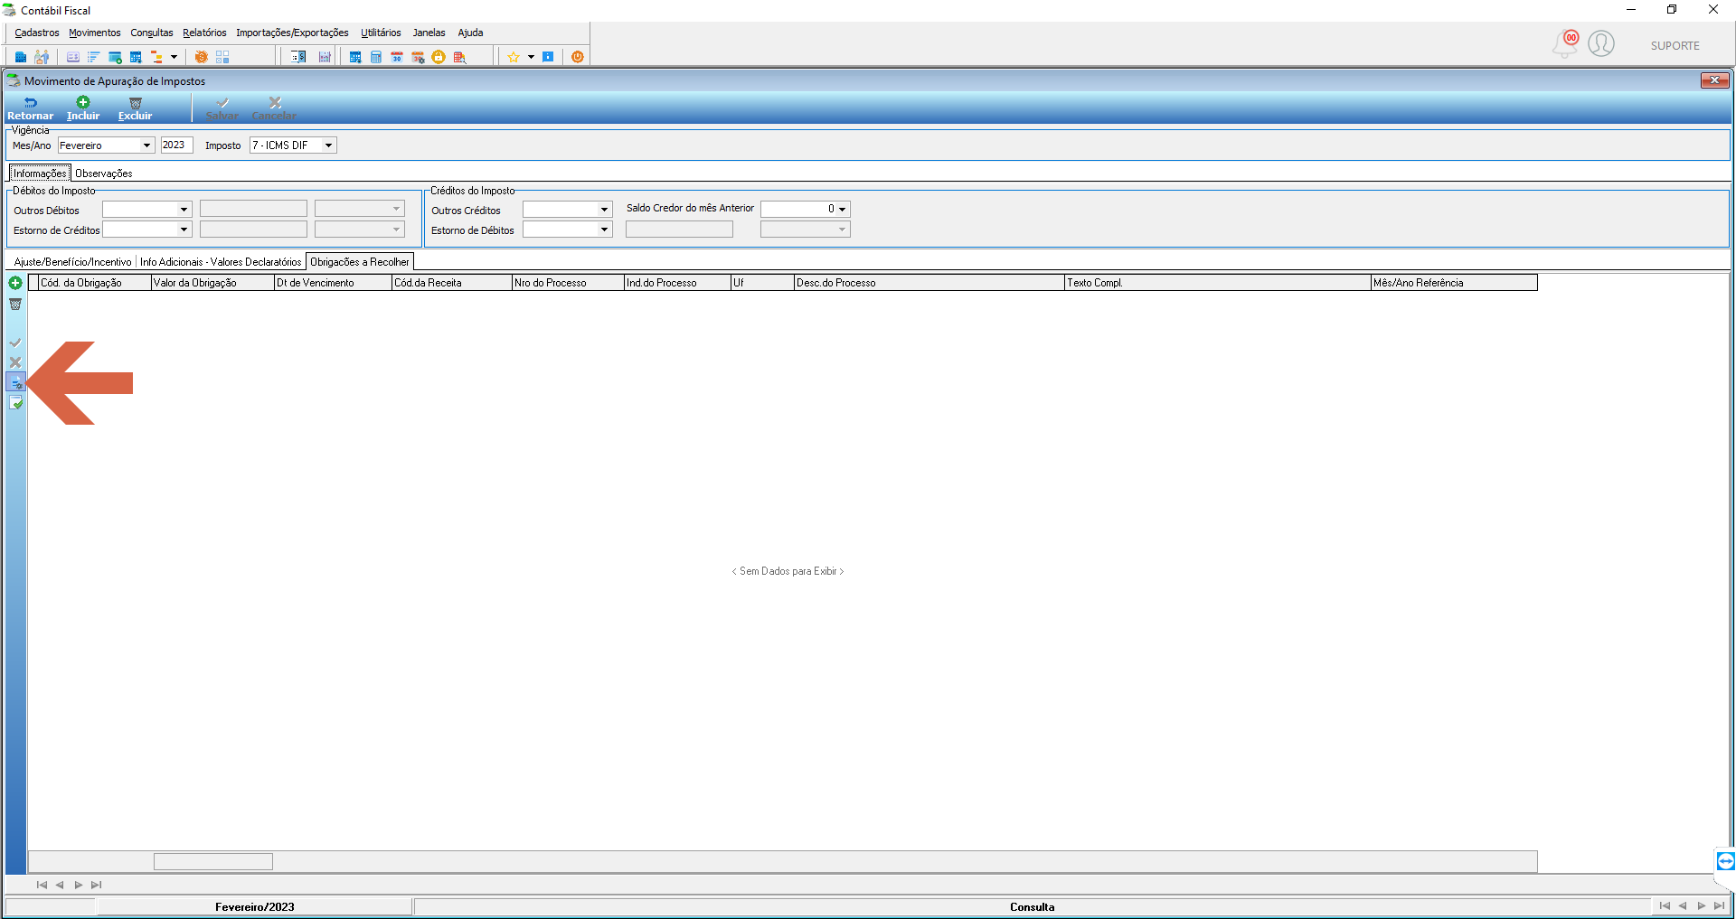Screen dimensions: 1736x919
Task: Open the user profile avatar icon
Action: pyautogui.click(x=1601, y=43)
